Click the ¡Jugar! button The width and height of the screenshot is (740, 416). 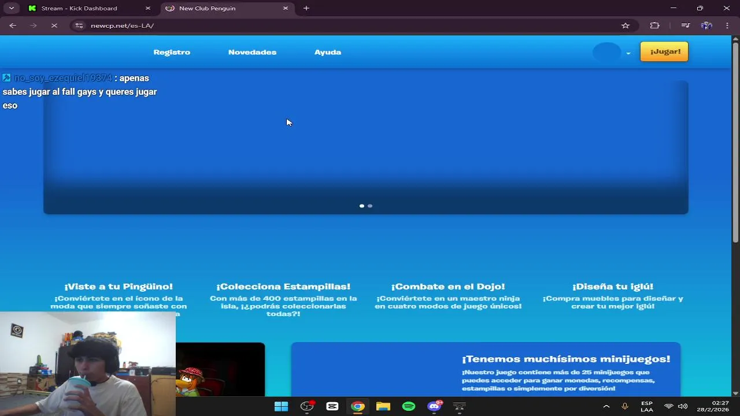(664, 51)
